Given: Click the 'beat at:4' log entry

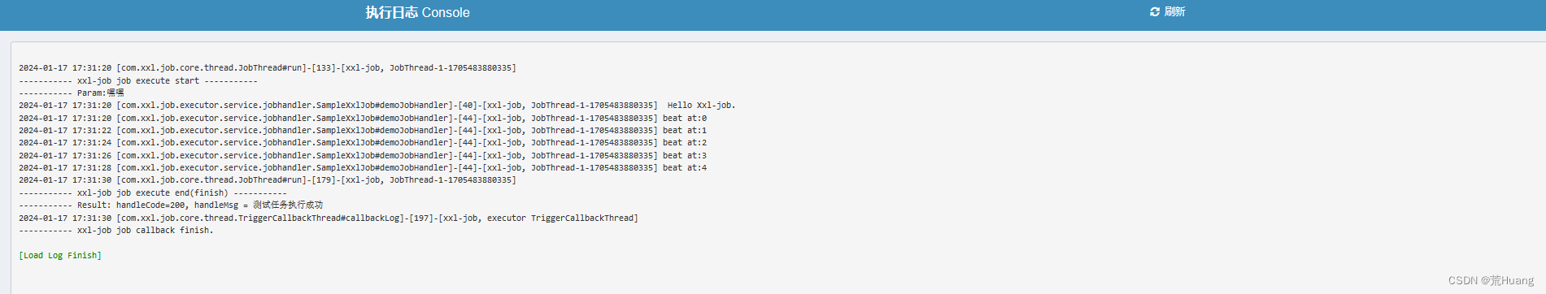Looking at the screenshot, I should click(x=685, y=167).
